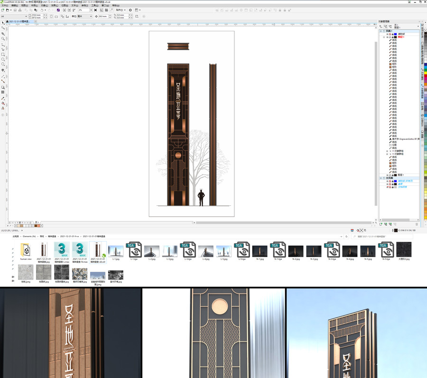Select landscape page orientation
The width and height of the screenshot is (427, 378).
tap(56, 17)
